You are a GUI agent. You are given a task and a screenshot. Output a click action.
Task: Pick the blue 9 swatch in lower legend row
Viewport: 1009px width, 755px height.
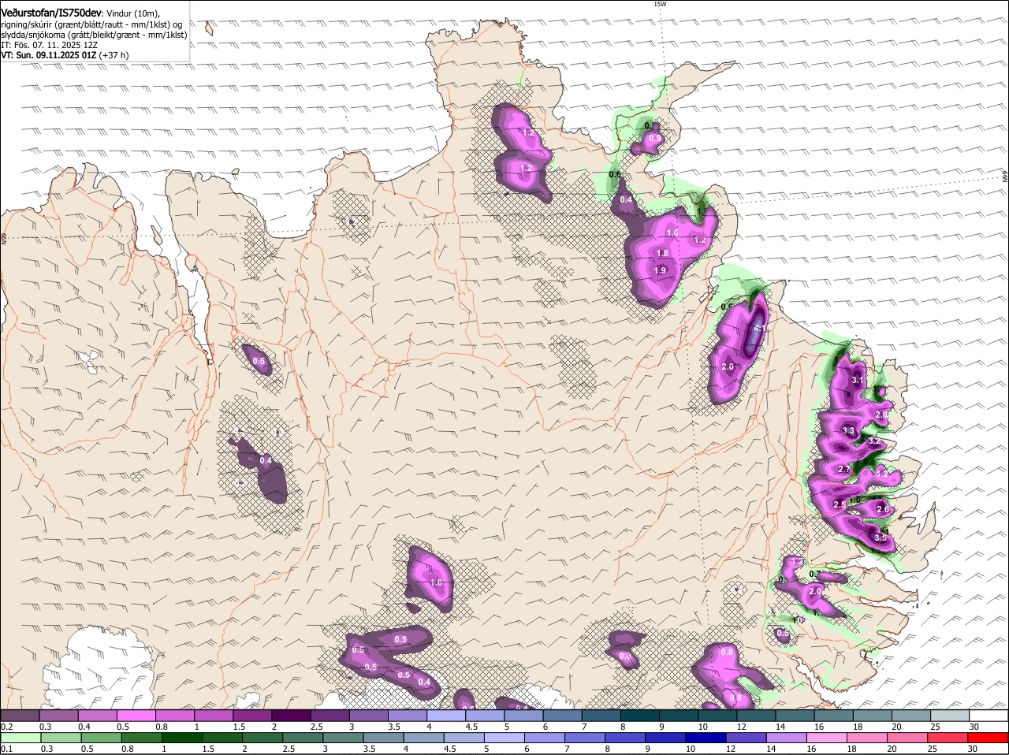[x=667, y=738]
